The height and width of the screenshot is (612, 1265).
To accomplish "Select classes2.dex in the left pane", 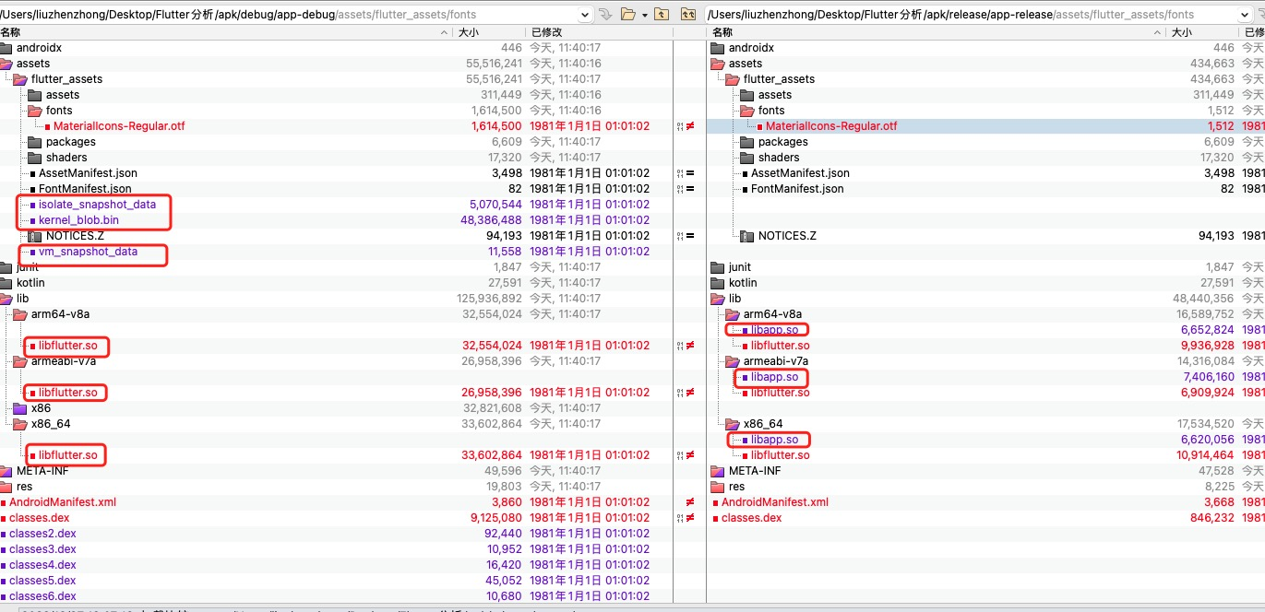I will (42, 534).
